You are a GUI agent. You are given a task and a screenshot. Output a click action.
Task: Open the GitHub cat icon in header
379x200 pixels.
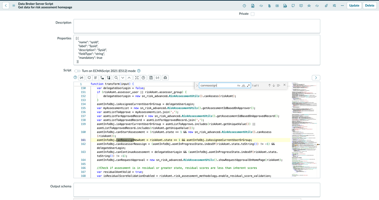point(293,6)
